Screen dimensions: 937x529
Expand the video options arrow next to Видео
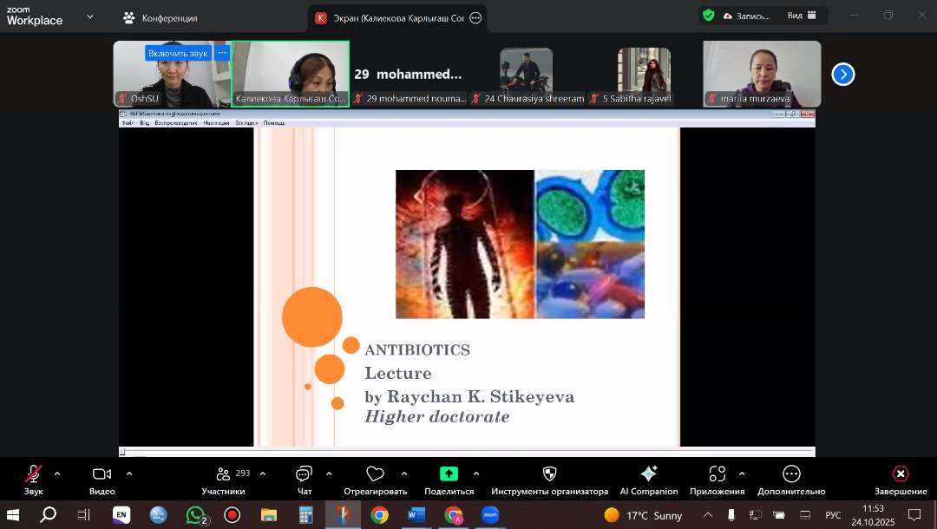[129, 473]
